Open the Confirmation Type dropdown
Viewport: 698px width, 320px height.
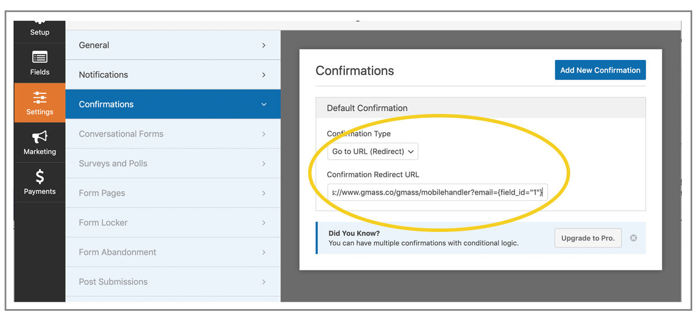tap(373, 152)
